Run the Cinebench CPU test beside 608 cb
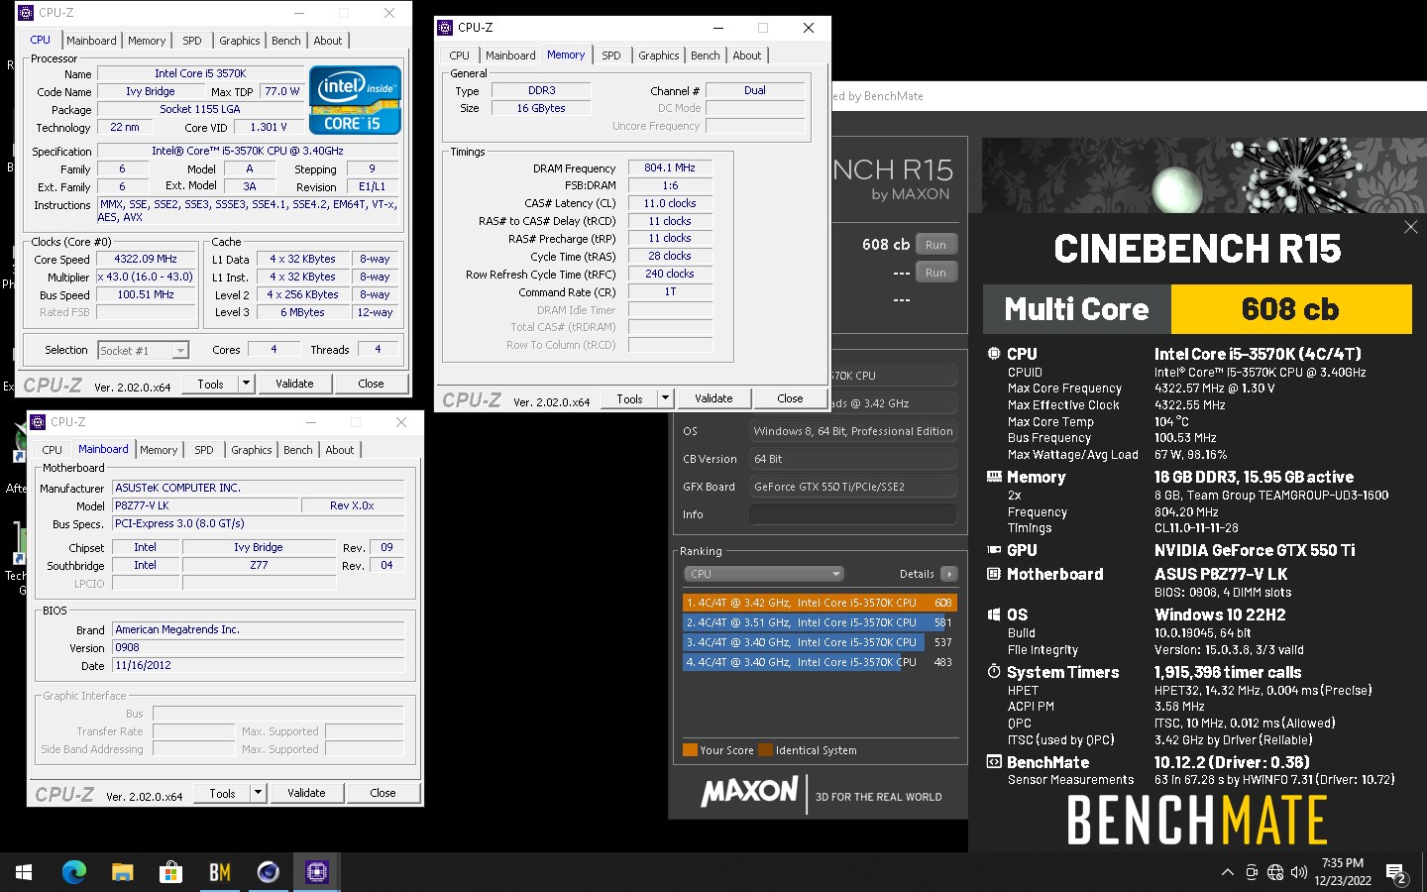The image size is (1427, 892). [935, 245]
